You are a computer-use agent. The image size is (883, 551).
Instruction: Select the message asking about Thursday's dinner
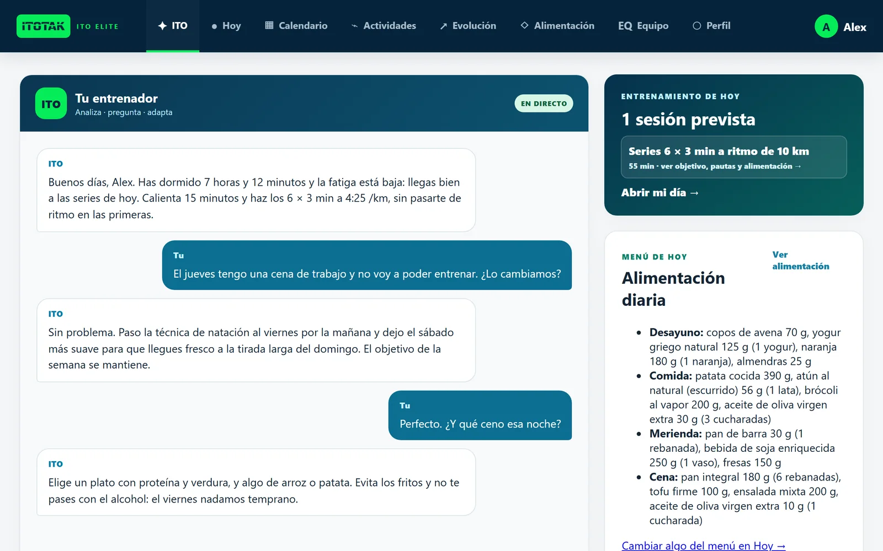366,265
